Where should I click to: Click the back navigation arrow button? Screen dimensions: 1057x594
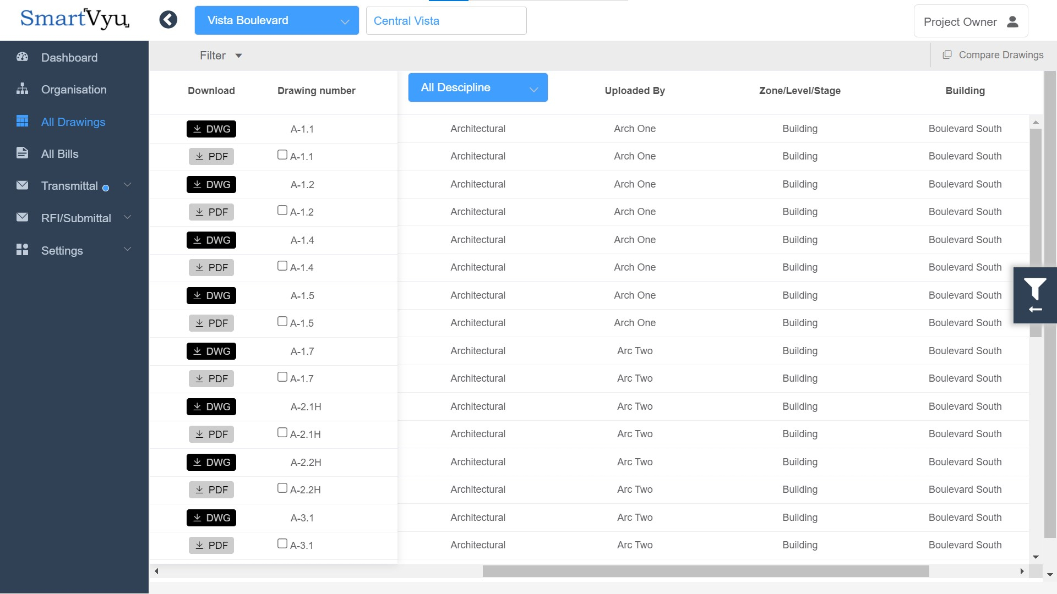pos(168,20)
